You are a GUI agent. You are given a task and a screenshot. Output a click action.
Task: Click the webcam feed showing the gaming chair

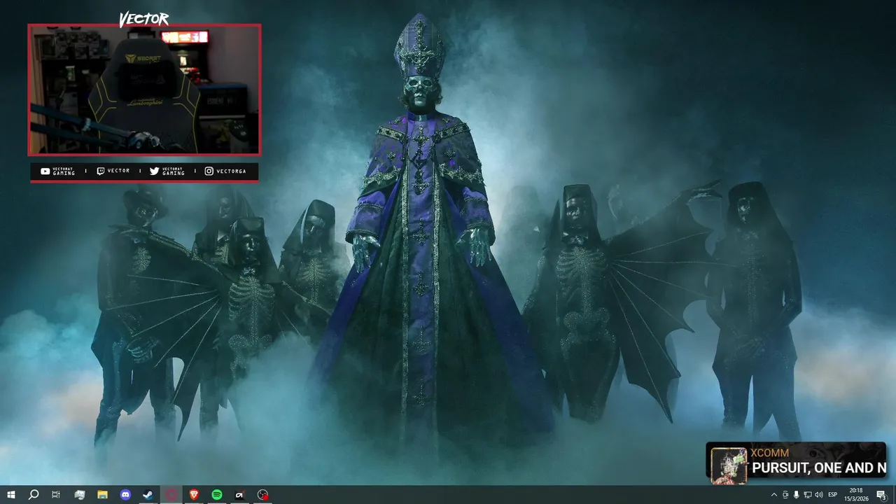click(144, 90)
